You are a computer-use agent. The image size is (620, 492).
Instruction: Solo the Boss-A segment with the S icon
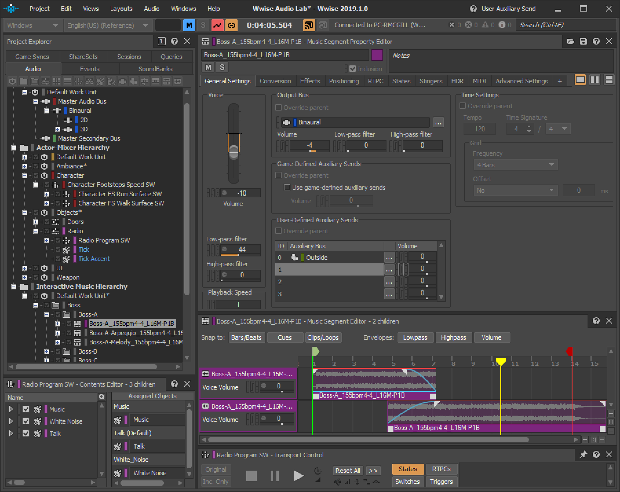pyautogui.click(x=222, y=67)
